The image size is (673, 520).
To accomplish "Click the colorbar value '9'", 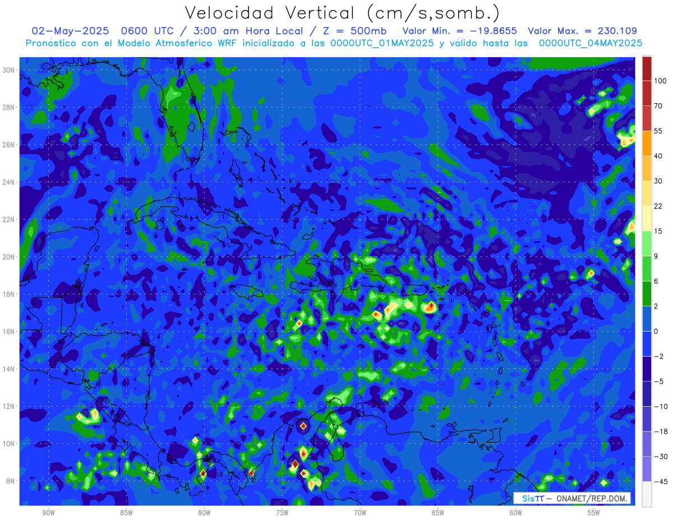I will click(x=656, y=256).
